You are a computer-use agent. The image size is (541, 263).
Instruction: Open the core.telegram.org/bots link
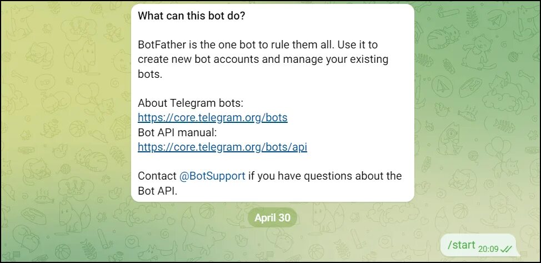(x=212, y=118)
